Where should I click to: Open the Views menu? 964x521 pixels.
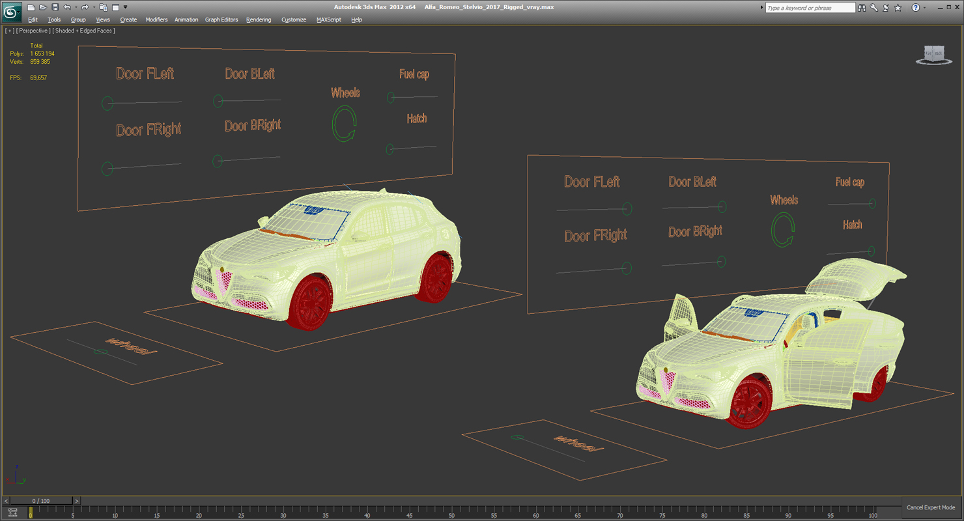[x=103, y=20]
